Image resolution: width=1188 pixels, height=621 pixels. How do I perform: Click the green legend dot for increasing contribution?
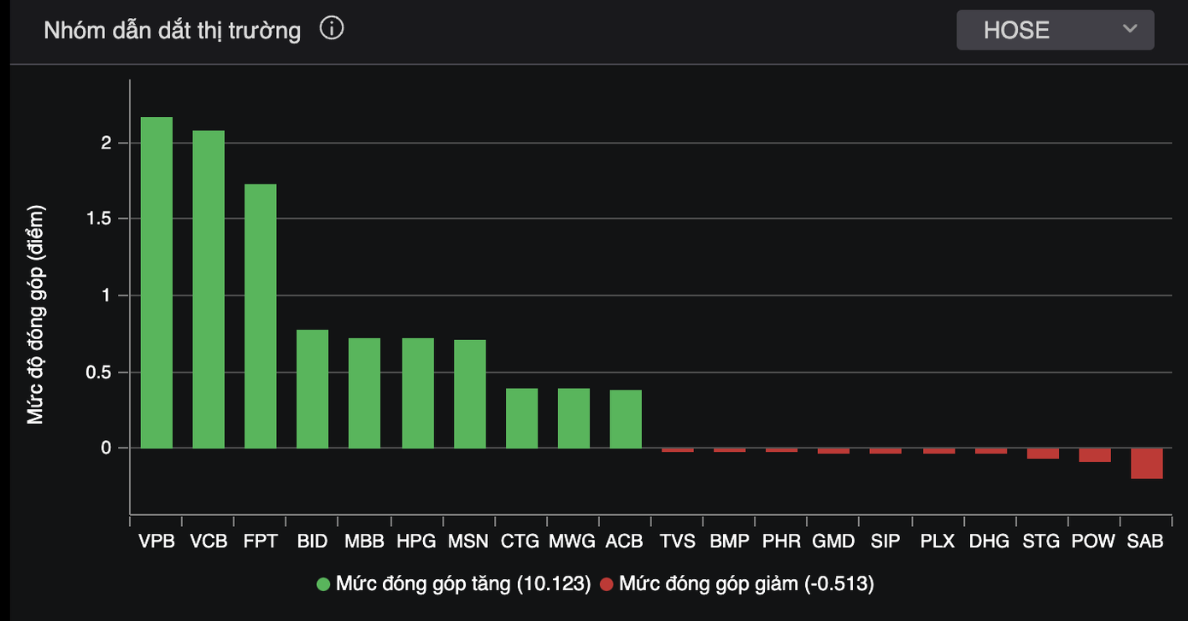[323, 584]
